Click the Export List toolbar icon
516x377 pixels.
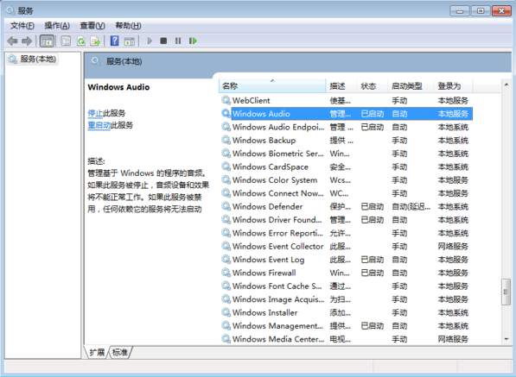pos(95,41)
